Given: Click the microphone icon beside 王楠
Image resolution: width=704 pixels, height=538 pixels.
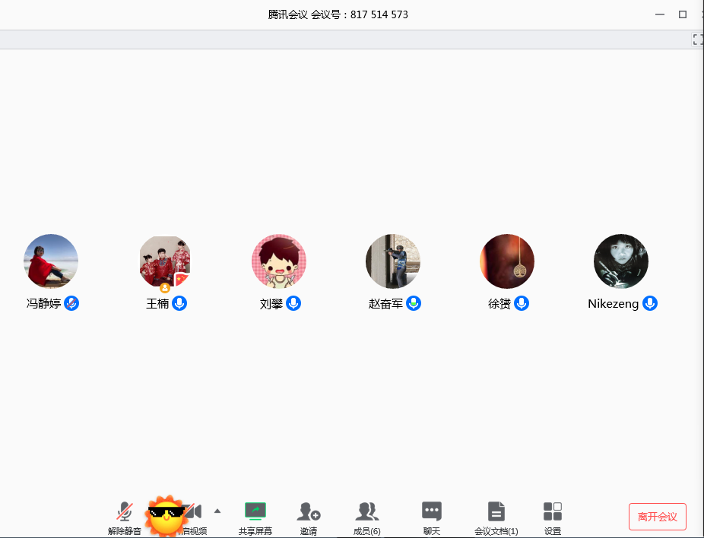Looking at the screenshot, I should point(179,304).
